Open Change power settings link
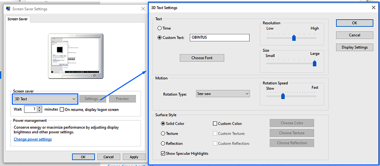Viewport: 380px width, 166px height. click(x=33, y=139)
